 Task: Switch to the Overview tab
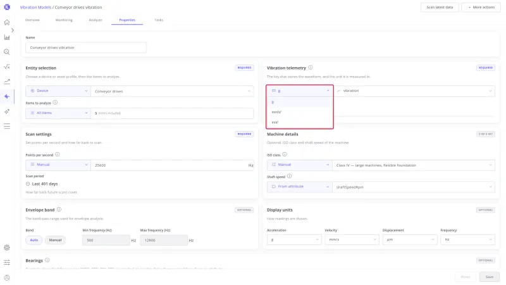coord(32,20)
